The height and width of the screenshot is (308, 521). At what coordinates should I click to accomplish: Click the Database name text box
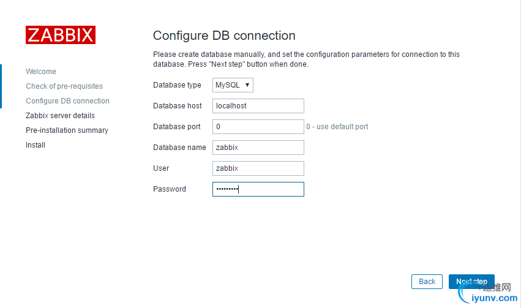coord(258,148)
